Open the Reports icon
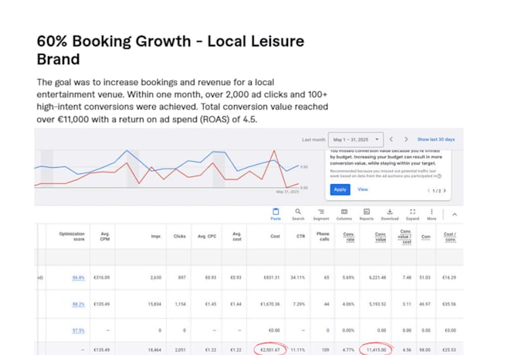 point(367,214)
